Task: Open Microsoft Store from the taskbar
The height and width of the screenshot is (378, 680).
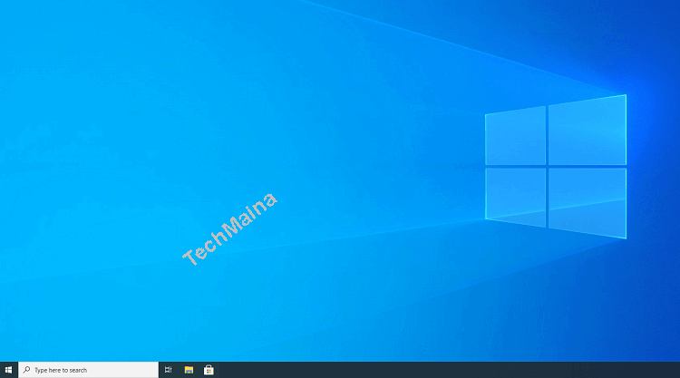Action: click(209, 370)
